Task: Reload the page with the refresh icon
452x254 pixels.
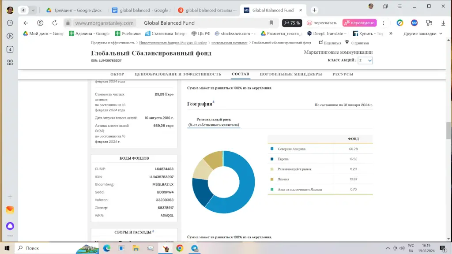Action: pos(55,23)
